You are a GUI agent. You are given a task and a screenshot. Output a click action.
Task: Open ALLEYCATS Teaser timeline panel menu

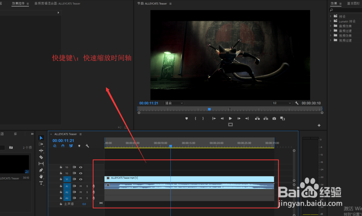81,134
